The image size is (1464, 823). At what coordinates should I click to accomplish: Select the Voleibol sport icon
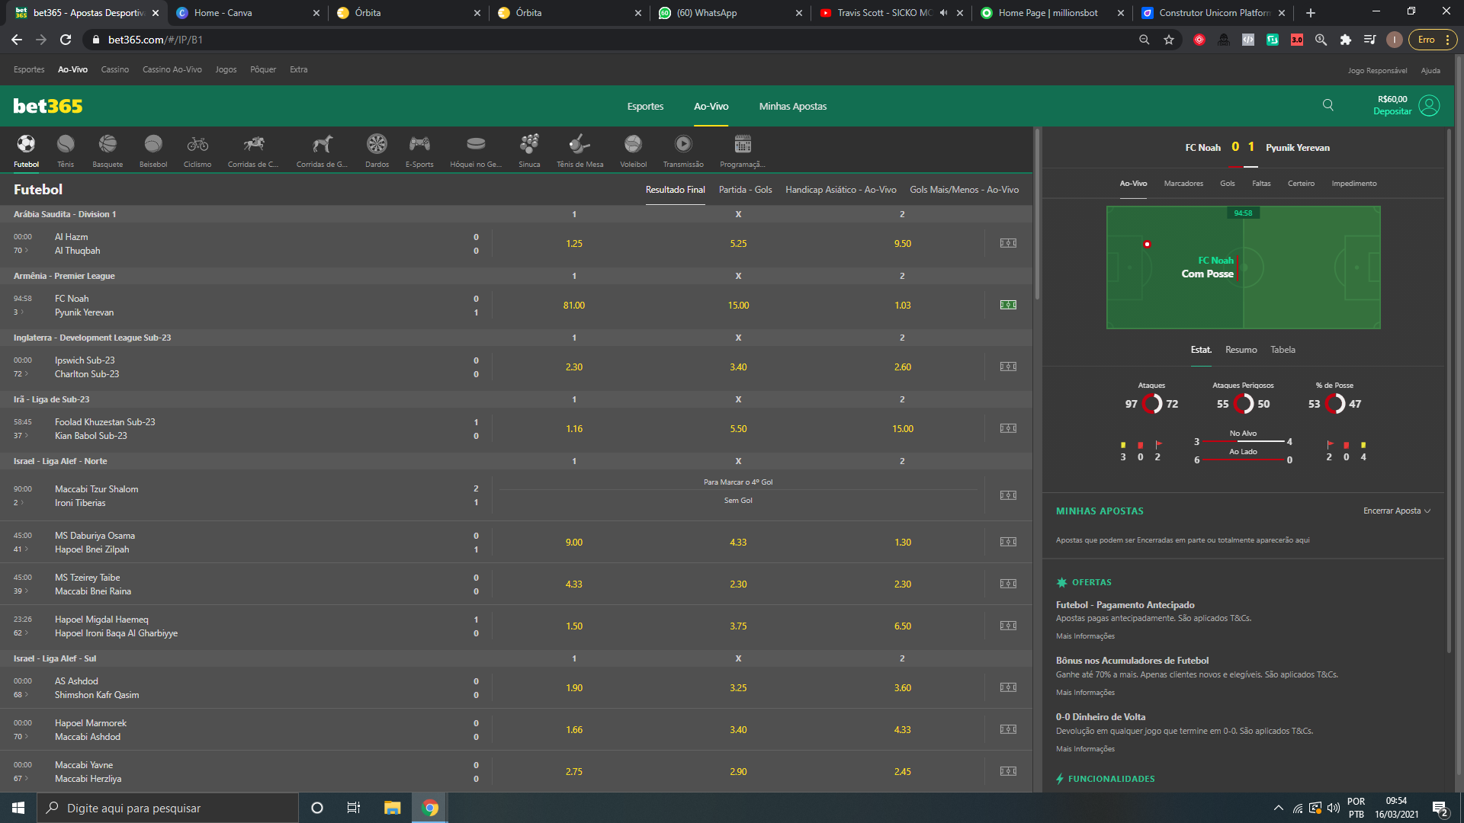click(633, 144)
